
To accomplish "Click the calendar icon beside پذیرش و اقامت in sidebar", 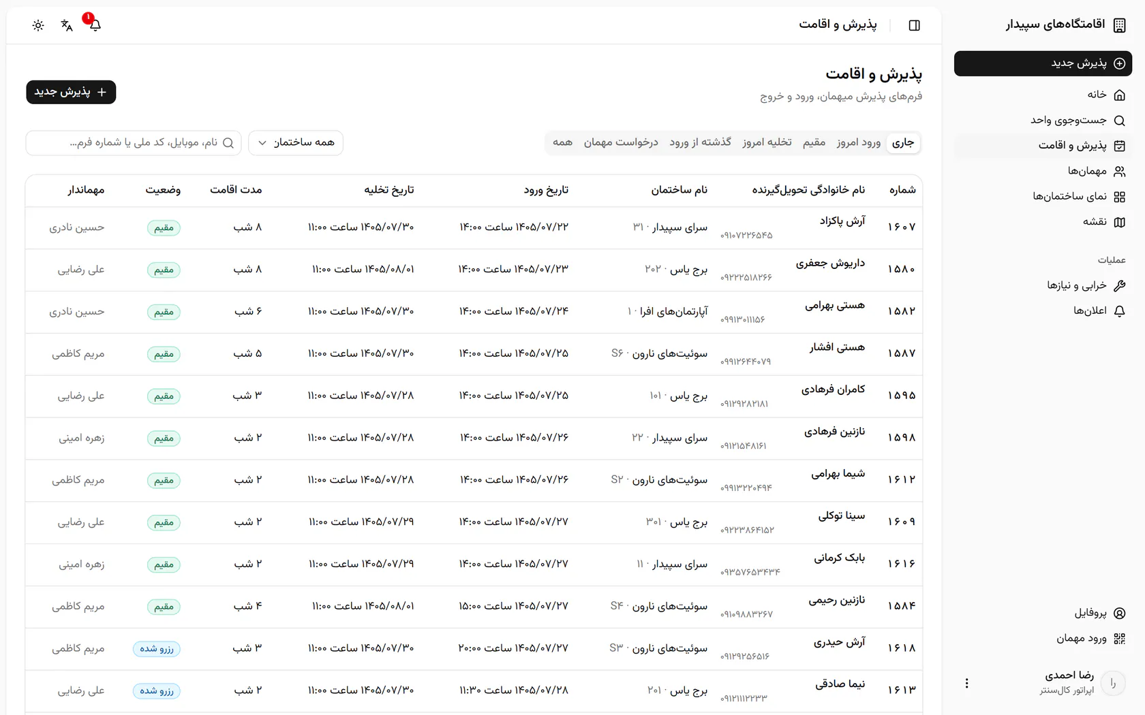I will click(1119, 146).
